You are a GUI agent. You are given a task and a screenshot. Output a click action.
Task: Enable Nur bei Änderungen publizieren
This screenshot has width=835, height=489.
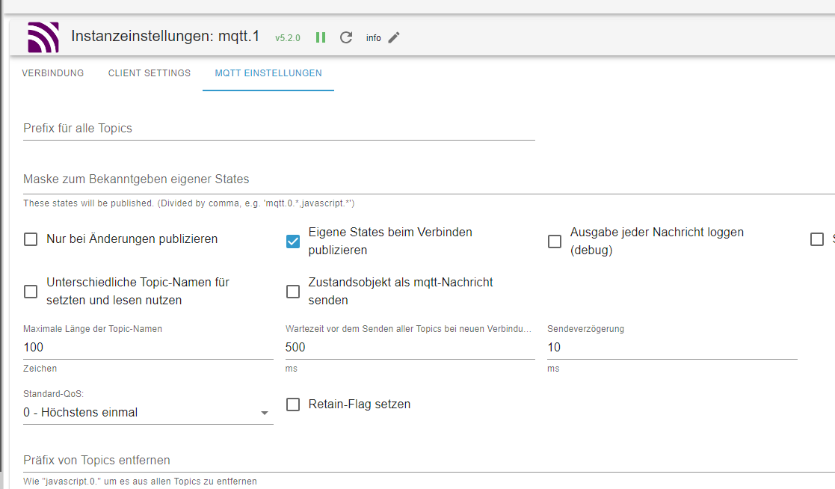pos(31,239)
